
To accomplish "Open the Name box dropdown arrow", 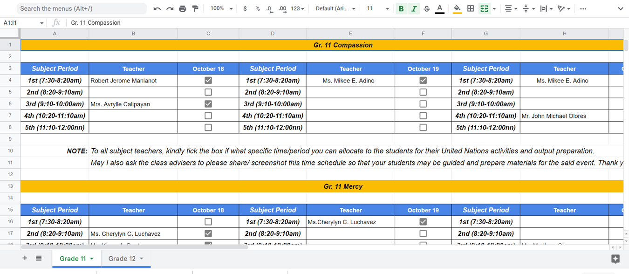I will click(42, 23).
